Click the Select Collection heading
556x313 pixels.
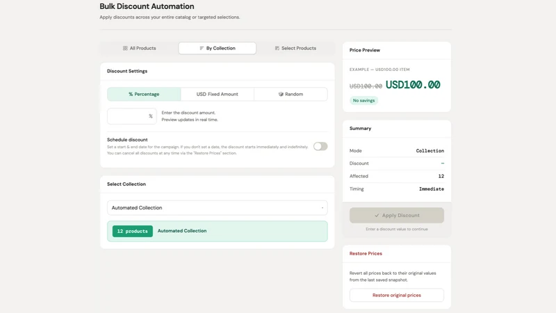click(126, 184)
